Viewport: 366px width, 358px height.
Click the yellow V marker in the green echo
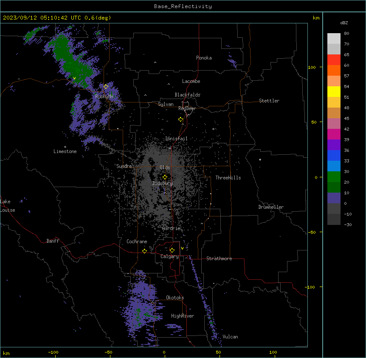point(74,78)
